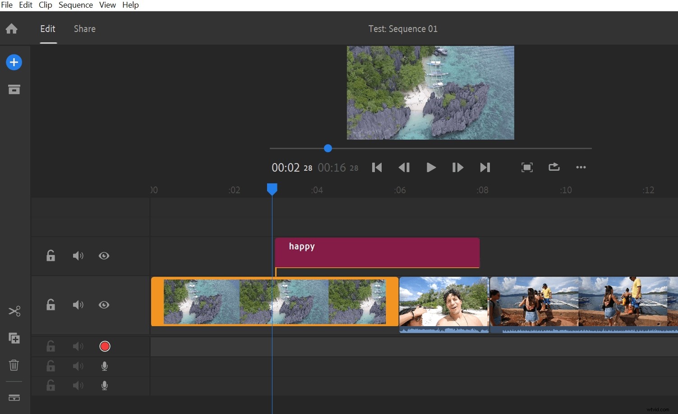Enable loop playback
The width and height of the screenshot is (678, 414).
553,167
